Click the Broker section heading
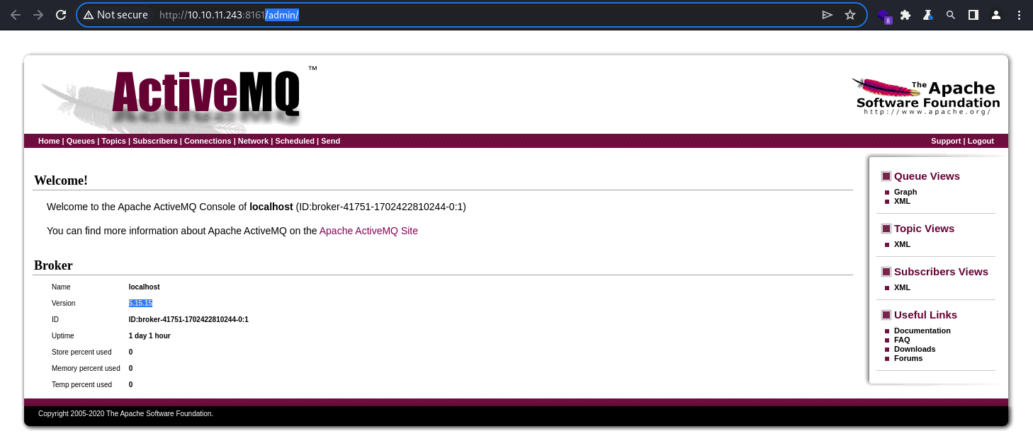Image resolution: width=1033 pixels, height=448 pixels. (53, 265)
